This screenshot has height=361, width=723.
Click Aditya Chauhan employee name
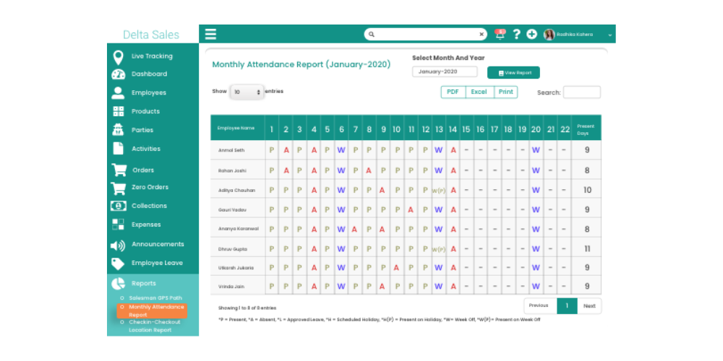(236, 190)
